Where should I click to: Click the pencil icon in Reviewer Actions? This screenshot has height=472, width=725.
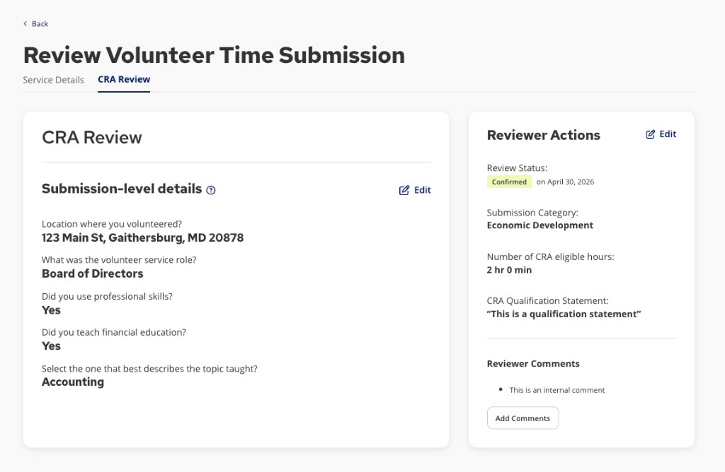click(650, 134)
